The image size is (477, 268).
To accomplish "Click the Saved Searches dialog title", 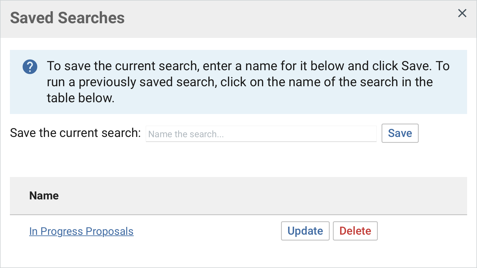I will [67, 18].
